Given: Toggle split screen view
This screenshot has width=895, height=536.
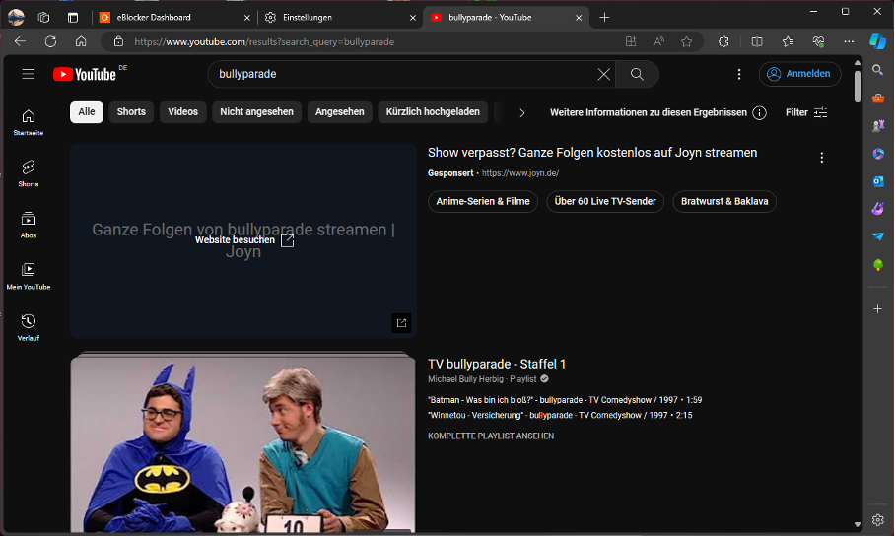Looking at the screenshot, I should pyautogui.click(x=757, y=41).
